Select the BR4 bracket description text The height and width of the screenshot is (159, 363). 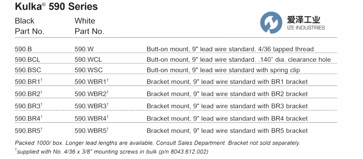click(227, 119)
